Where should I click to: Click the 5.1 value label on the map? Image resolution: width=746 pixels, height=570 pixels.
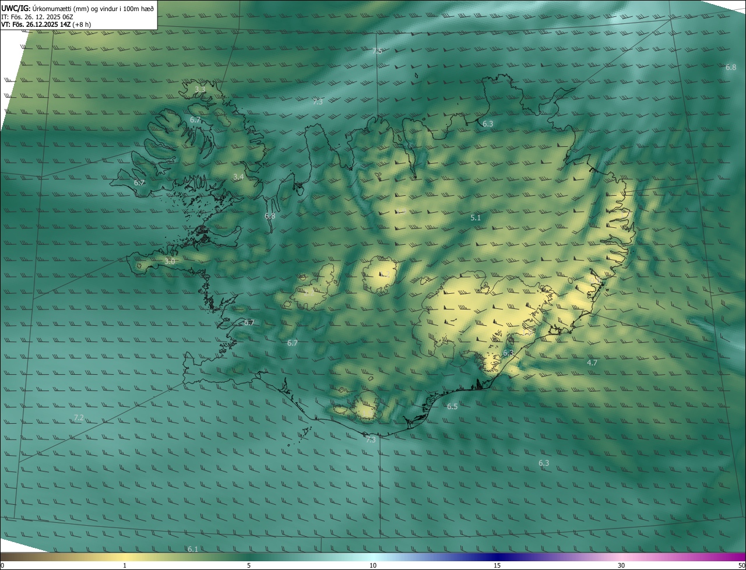[476, 217]
